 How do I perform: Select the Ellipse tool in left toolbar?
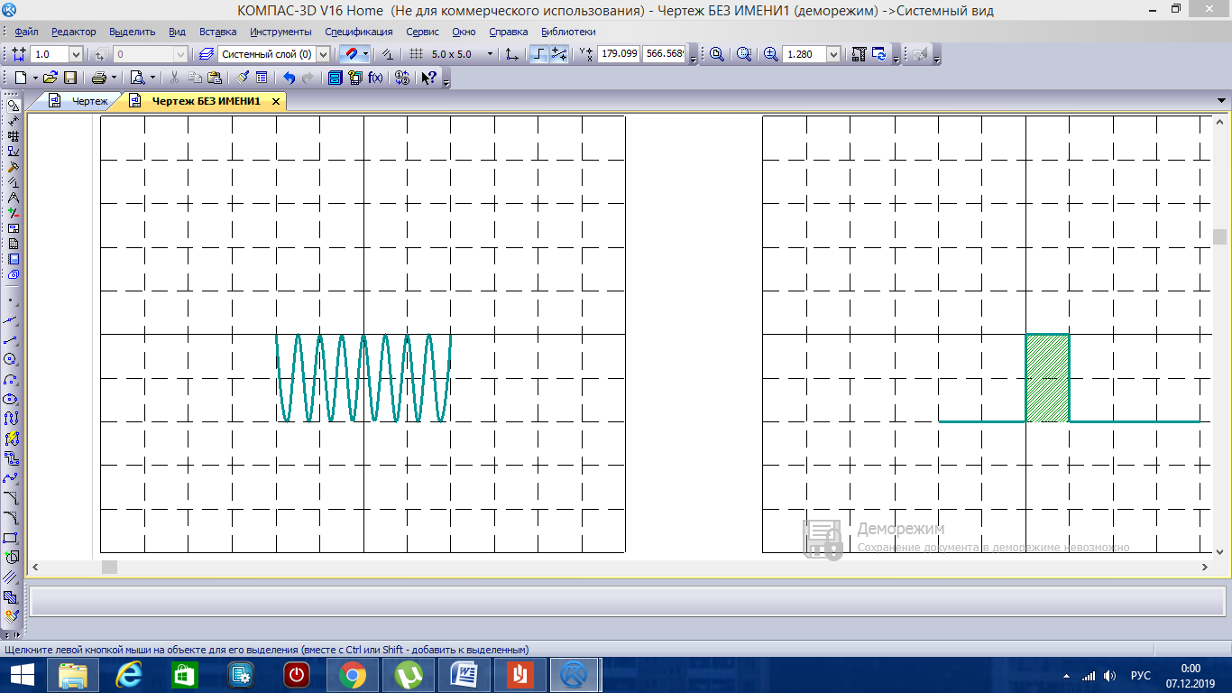[12, 398]
